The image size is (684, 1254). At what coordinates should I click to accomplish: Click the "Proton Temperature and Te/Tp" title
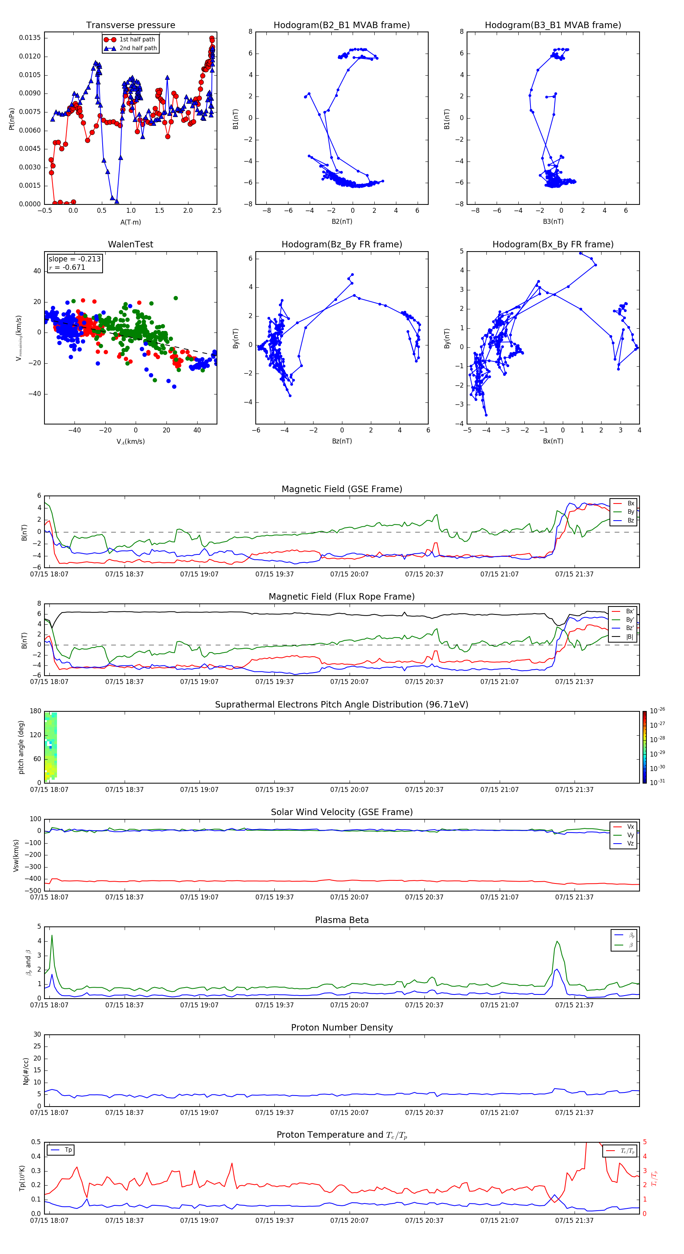click(x=342, y=1135)
